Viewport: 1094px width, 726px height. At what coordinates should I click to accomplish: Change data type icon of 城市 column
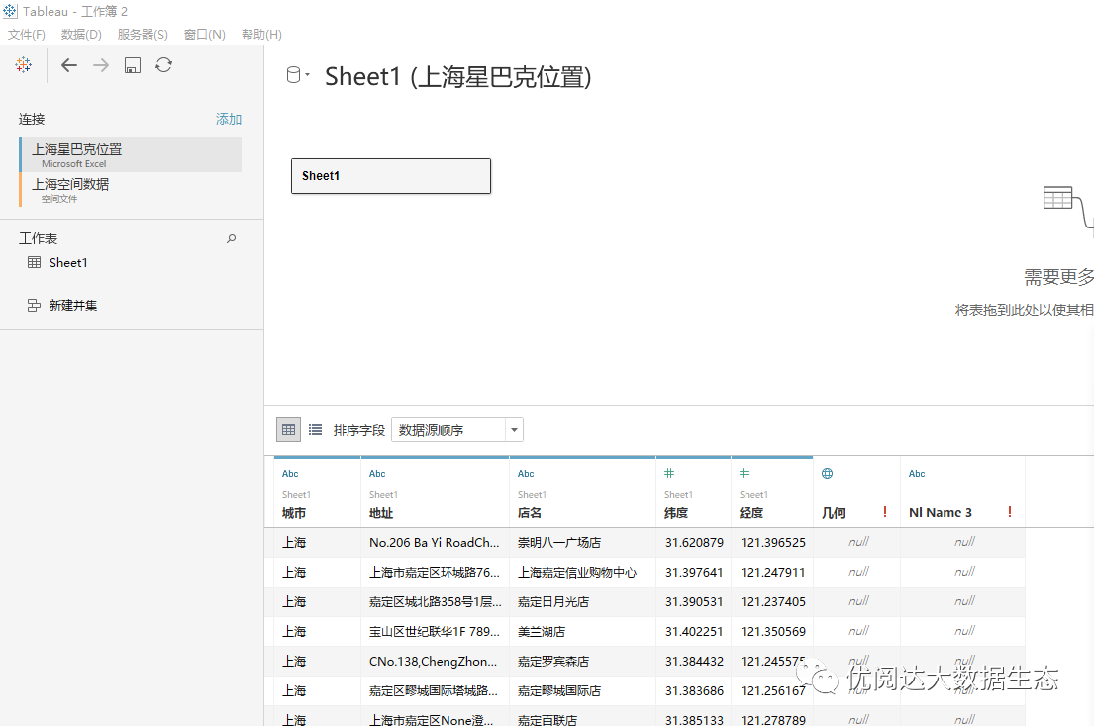tap(290, 473)
